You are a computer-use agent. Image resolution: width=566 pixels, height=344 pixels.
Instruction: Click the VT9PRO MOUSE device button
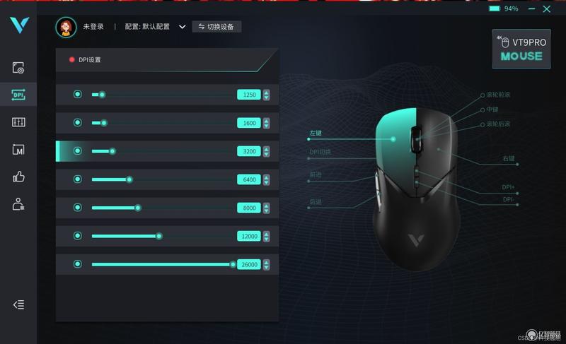tap(521, 49)
